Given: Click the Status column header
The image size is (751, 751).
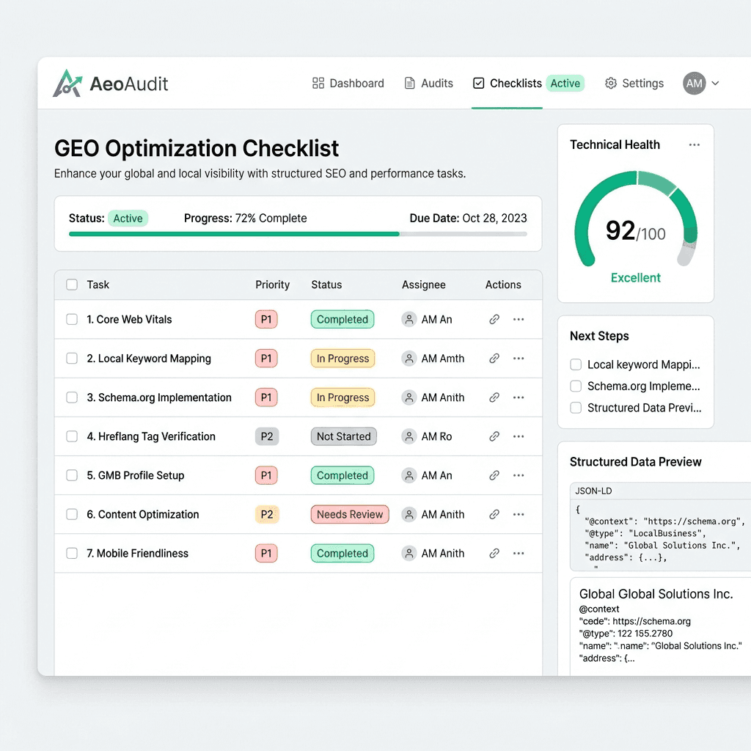Looking at the screenshot, I should click(x=326, y=285).
